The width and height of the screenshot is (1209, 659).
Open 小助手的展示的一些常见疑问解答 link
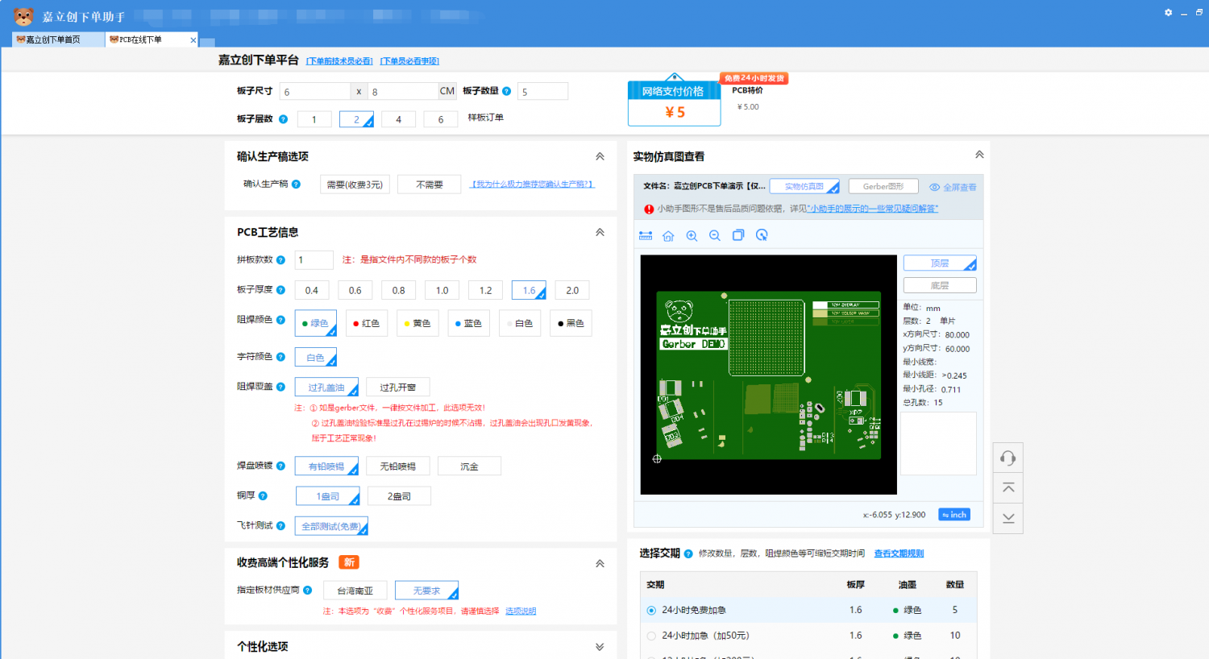(x=872, y=209)
